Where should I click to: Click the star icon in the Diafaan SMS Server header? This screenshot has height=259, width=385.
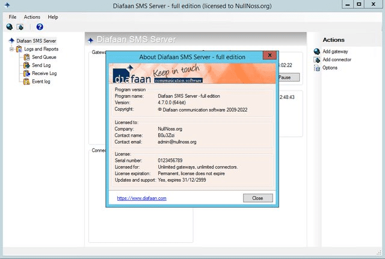[x=91, y=40]
